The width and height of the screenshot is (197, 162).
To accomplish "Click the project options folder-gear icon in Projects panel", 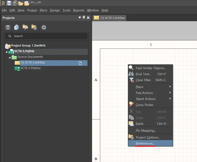I will [34, 27].
